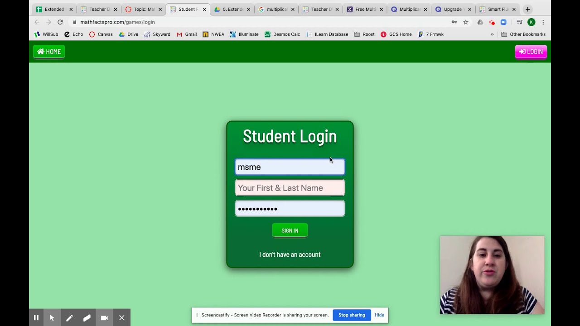Open the 'I don't have an account' link
580x326 pixels.
point(290,254)
